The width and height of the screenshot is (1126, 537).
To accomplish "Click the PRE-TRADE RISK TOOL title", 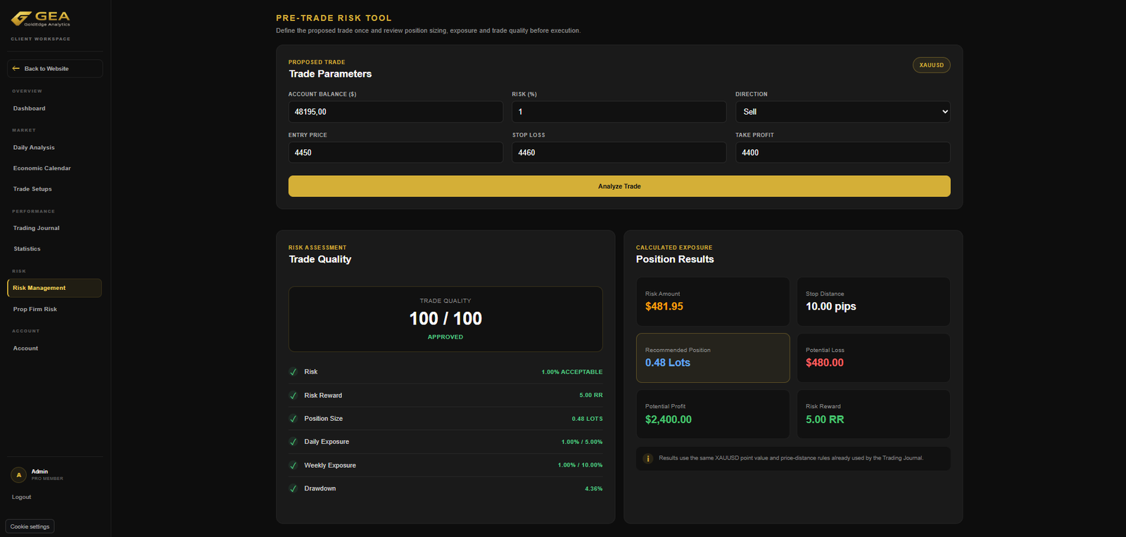I will tap(334, 18).
